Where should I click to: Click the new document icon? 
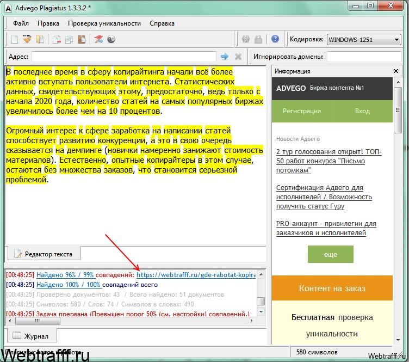click(x=15, y=39)
